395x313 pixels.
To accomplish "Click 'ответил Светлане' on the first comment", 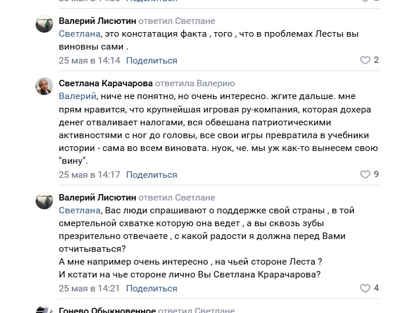I will 177,21.
